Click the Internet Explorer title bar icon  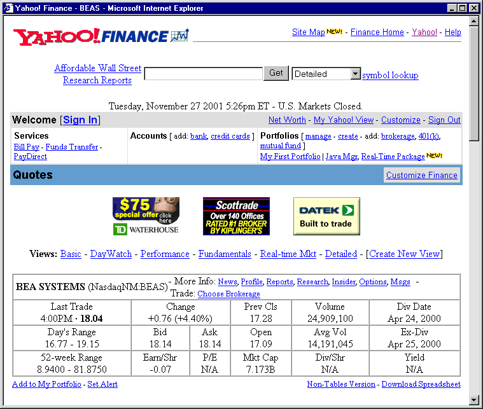click(x=9, y=8)
